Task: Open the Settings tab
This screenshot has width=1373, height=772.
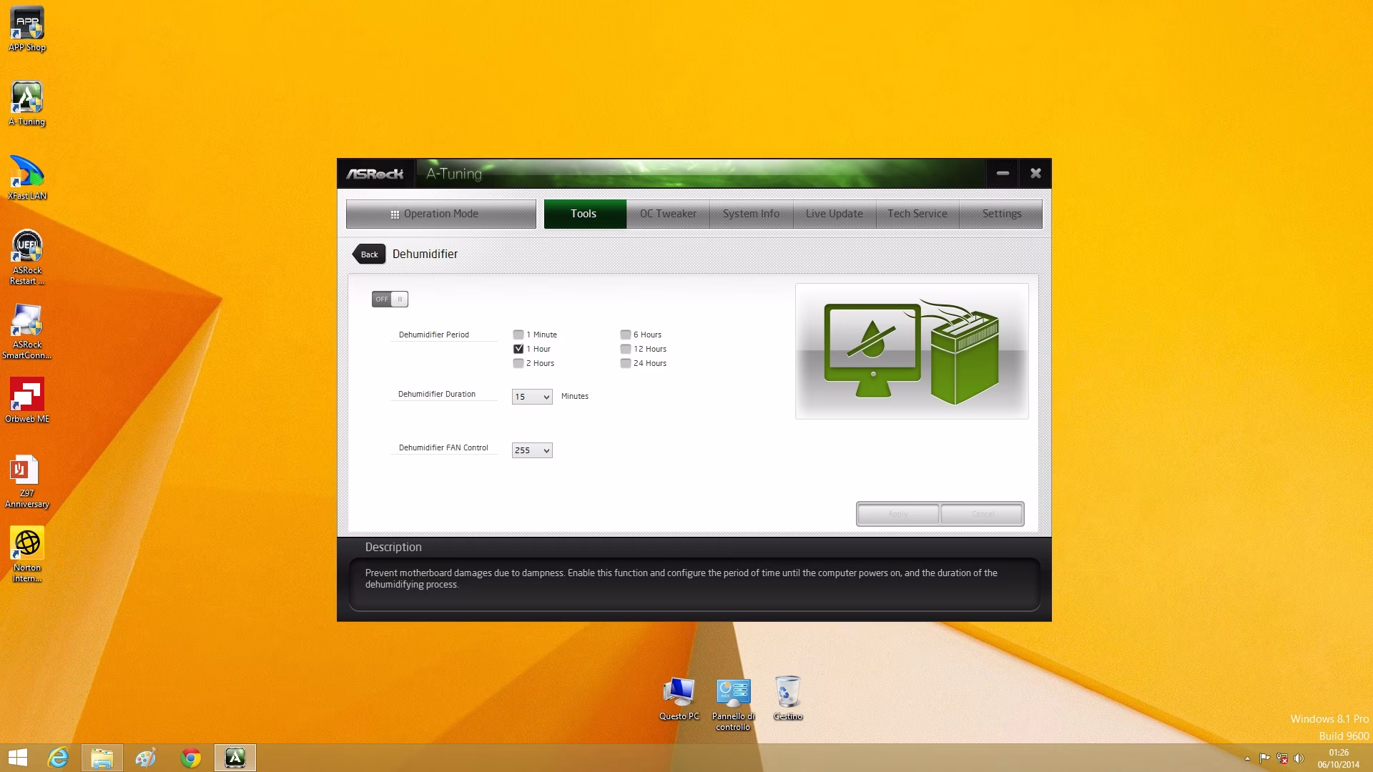Action: click(x=1001, y=214)
